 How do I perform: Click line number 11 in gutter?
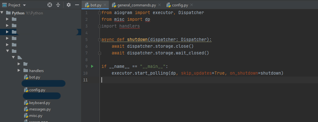point(85,80)
